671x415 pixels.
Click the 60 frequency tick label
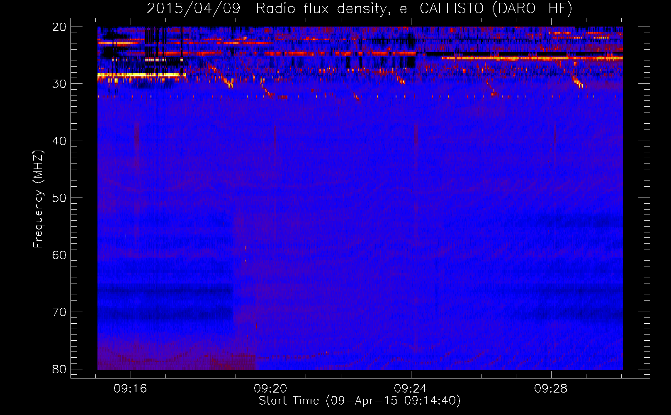tap(59, 255)
